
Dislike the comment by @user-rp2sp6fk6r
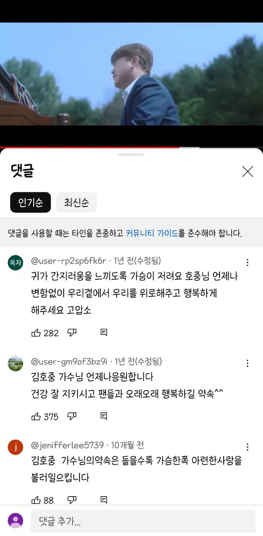tap(72, 333)
